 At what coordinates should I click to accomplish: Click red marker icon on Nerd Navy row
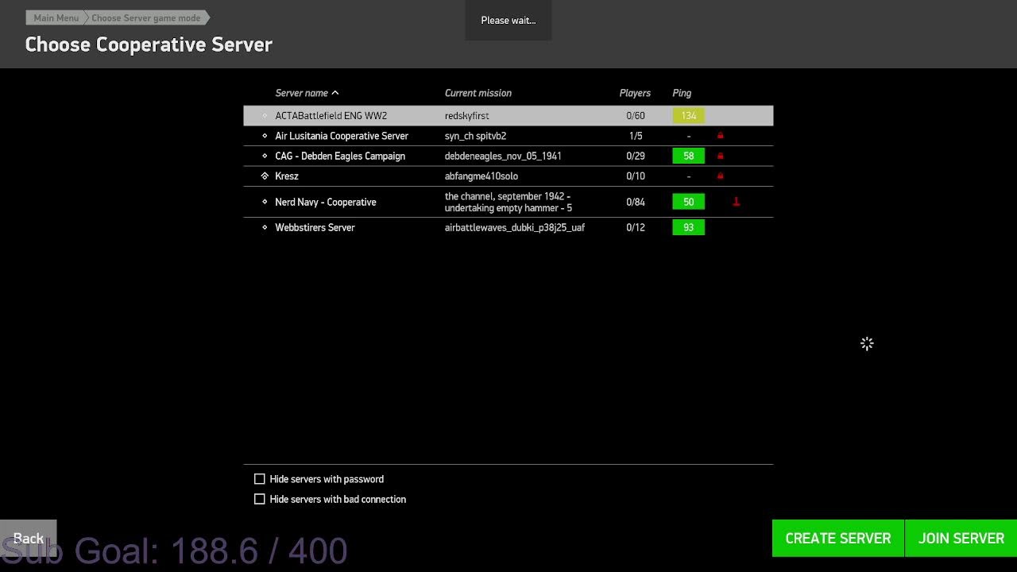tap(736, 202)
